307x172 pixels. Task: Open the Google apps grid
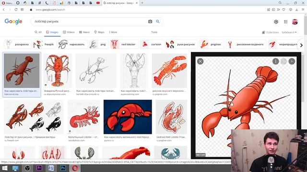point(286,22)
